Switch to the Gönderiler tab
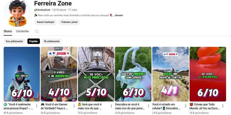Viewport: 231px width, 115px height. coord(22,31)
